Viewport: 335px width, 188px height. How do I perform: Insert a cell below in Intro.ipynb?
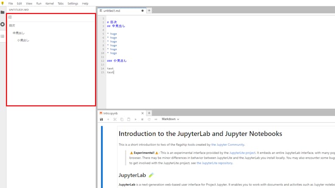pyautogui.click(x=108, y=119)
